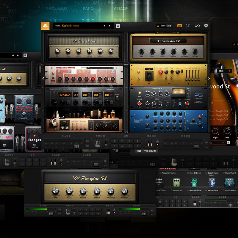This screenshot has width=238, height=238.
Task: Open the mixer levels icon in top bar
Action: 188,26
